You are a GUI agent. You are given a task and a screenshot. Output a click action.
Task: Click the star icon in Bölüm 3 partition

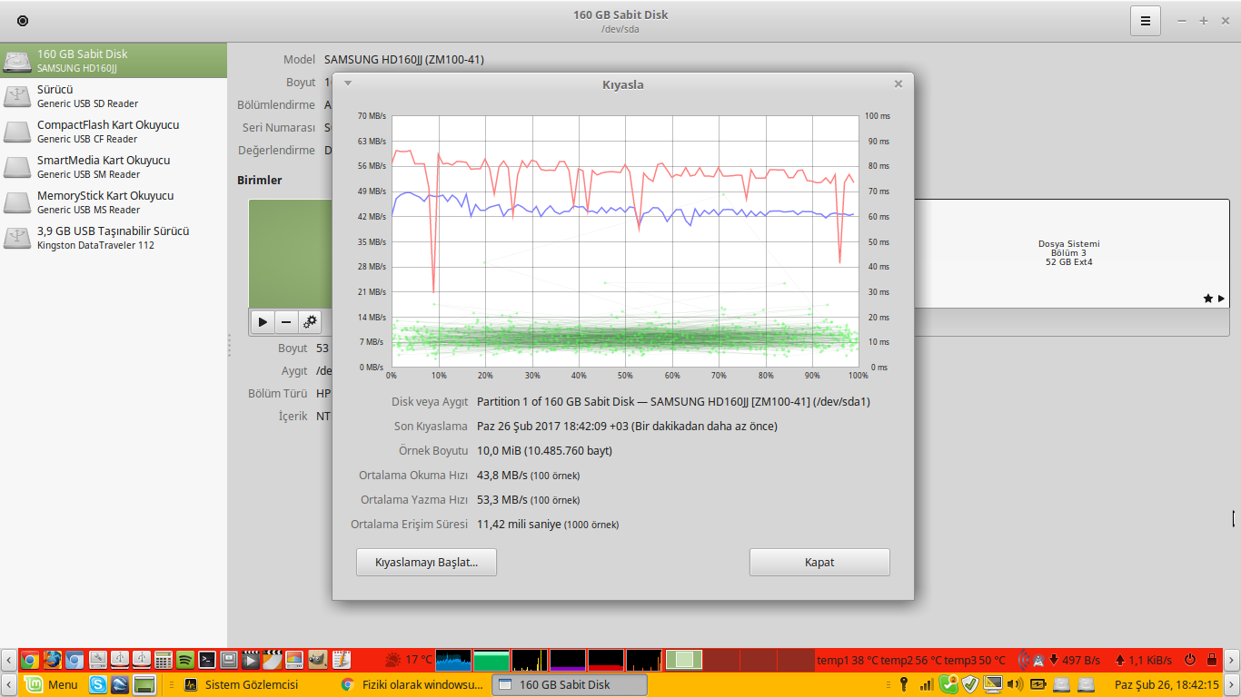pos(1208,299)
